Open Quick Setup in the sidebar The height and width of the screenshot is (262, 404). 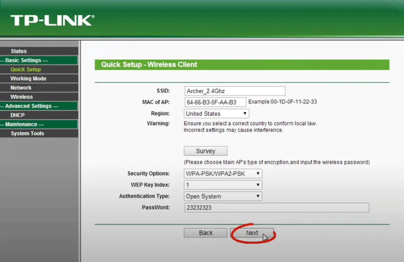pyautogui.click(x=39, y=69)
